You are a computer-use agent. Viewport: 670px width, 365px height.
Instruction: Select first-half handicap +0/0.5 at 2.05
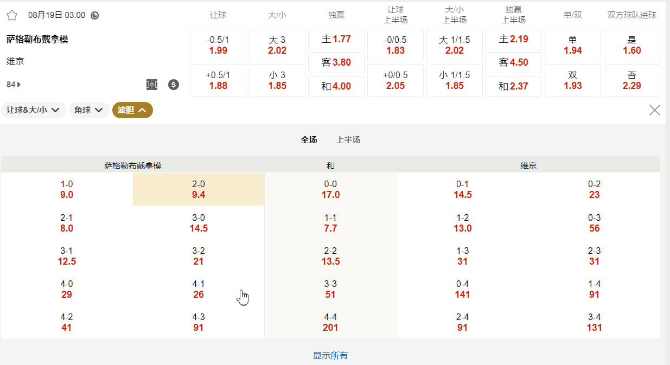tap(395, 80)
